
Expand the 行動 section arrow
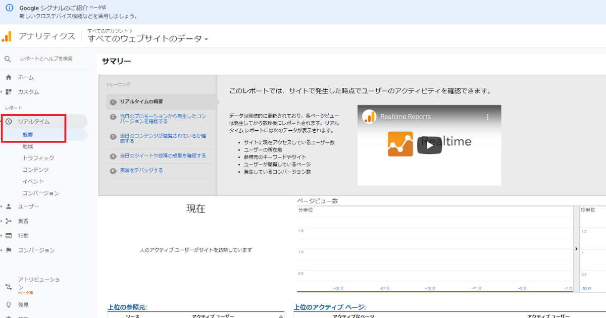point(2,236)
